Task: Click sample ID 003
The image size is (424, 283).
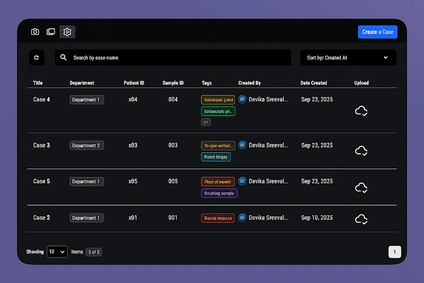Action: point(173,145)
